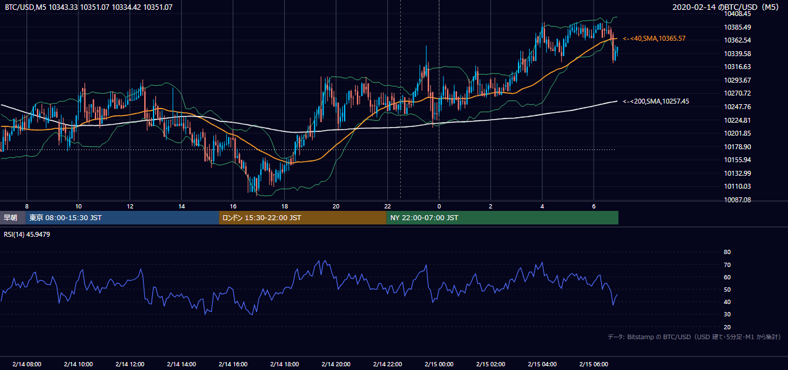Click RSI scale value 40

727,302
